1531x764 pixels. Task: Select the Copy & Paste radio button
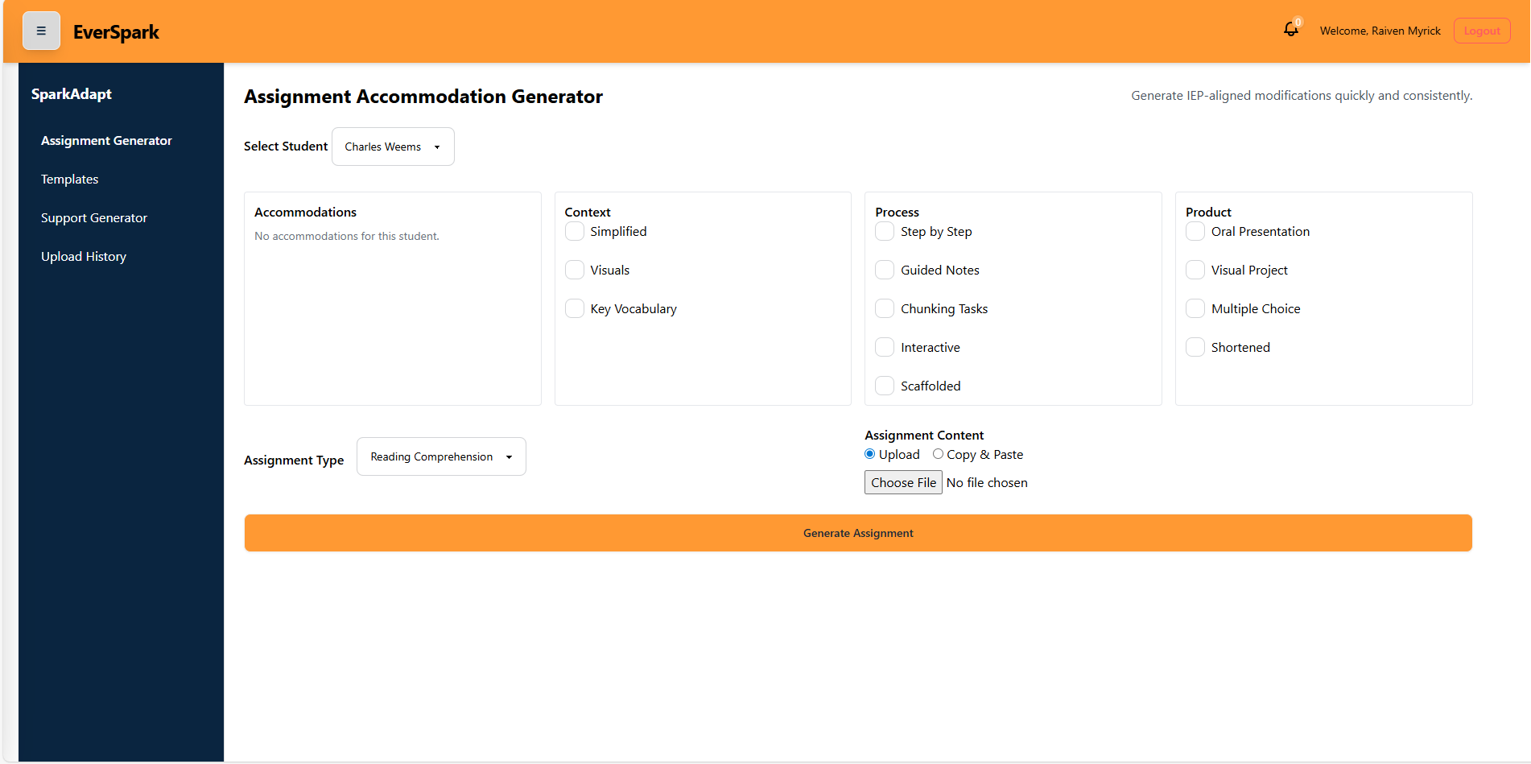[x=937, y=454]
